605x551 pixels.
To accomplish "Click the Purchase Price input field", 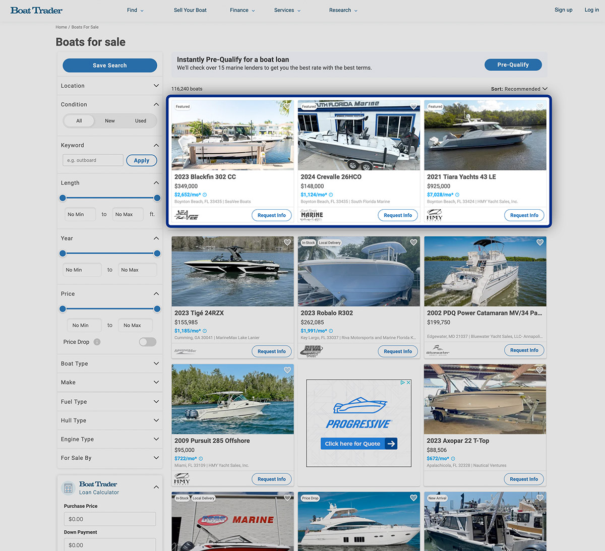I will click(x=110, y=519).
